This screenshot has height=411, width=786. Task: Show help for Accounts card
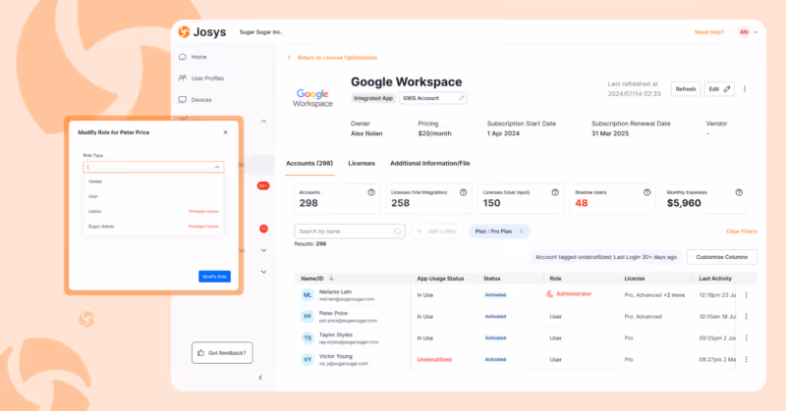[x=371, y=192]
